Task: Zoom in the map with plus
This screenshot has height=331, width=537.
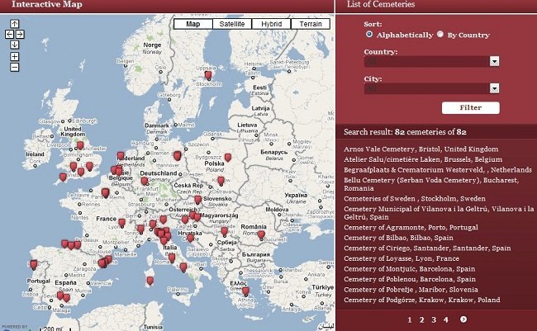Action: point(14,56)
